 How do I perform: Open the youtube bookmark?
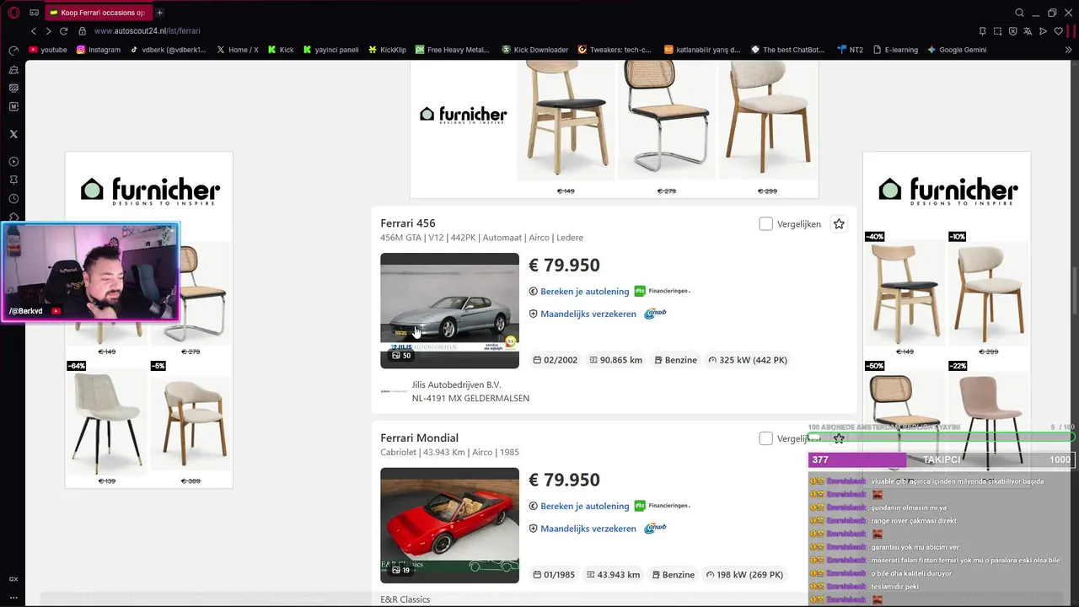click(48, 50)
